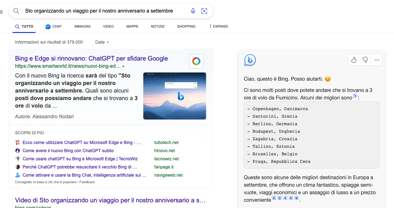This screenshot has height=208, width=394.
Task: Open the Data filter dropdown
Action: point(102,42)
